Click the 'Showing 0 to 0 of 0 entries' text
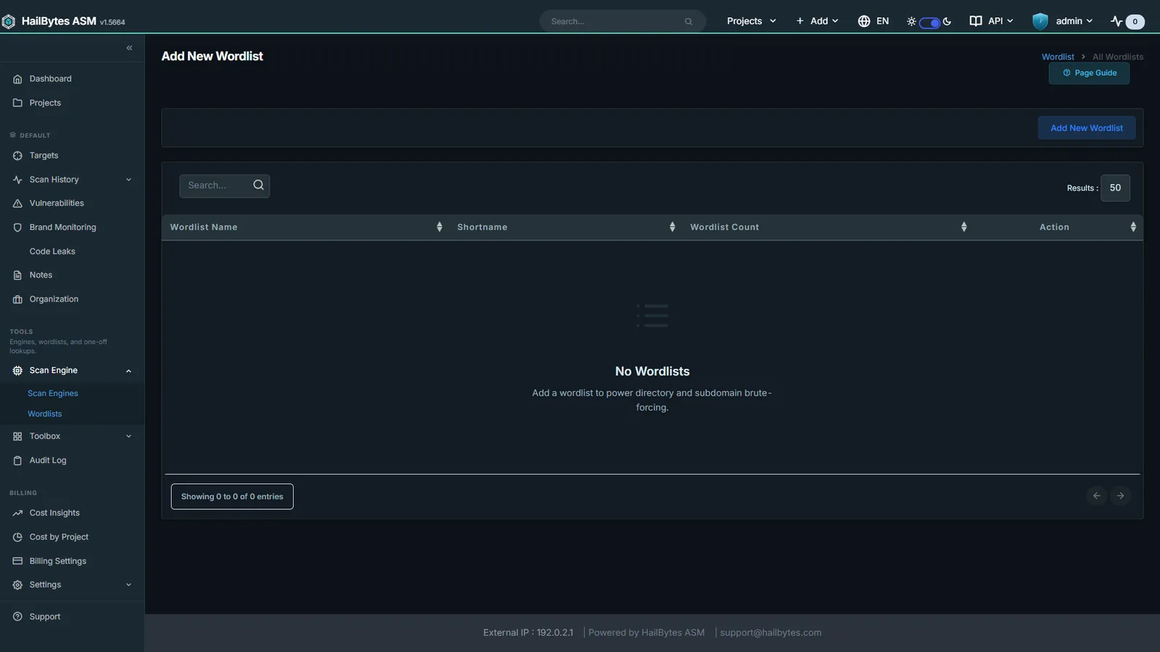The image size is (1160, 652). click(x=232, y=497)
